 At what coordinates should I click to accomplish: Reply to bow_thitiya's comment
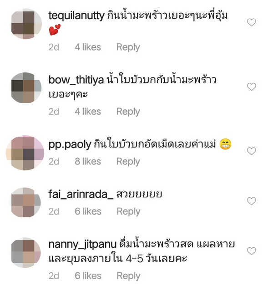pyautogui.click(x=128, y=112)
